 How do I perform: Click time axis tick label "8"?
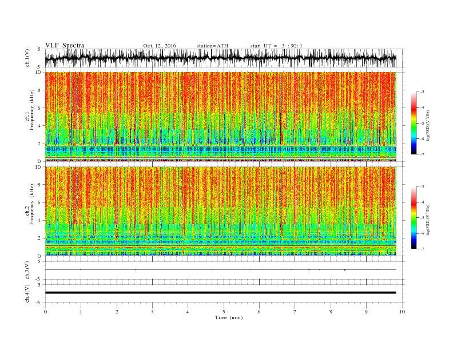coord(331,312)
